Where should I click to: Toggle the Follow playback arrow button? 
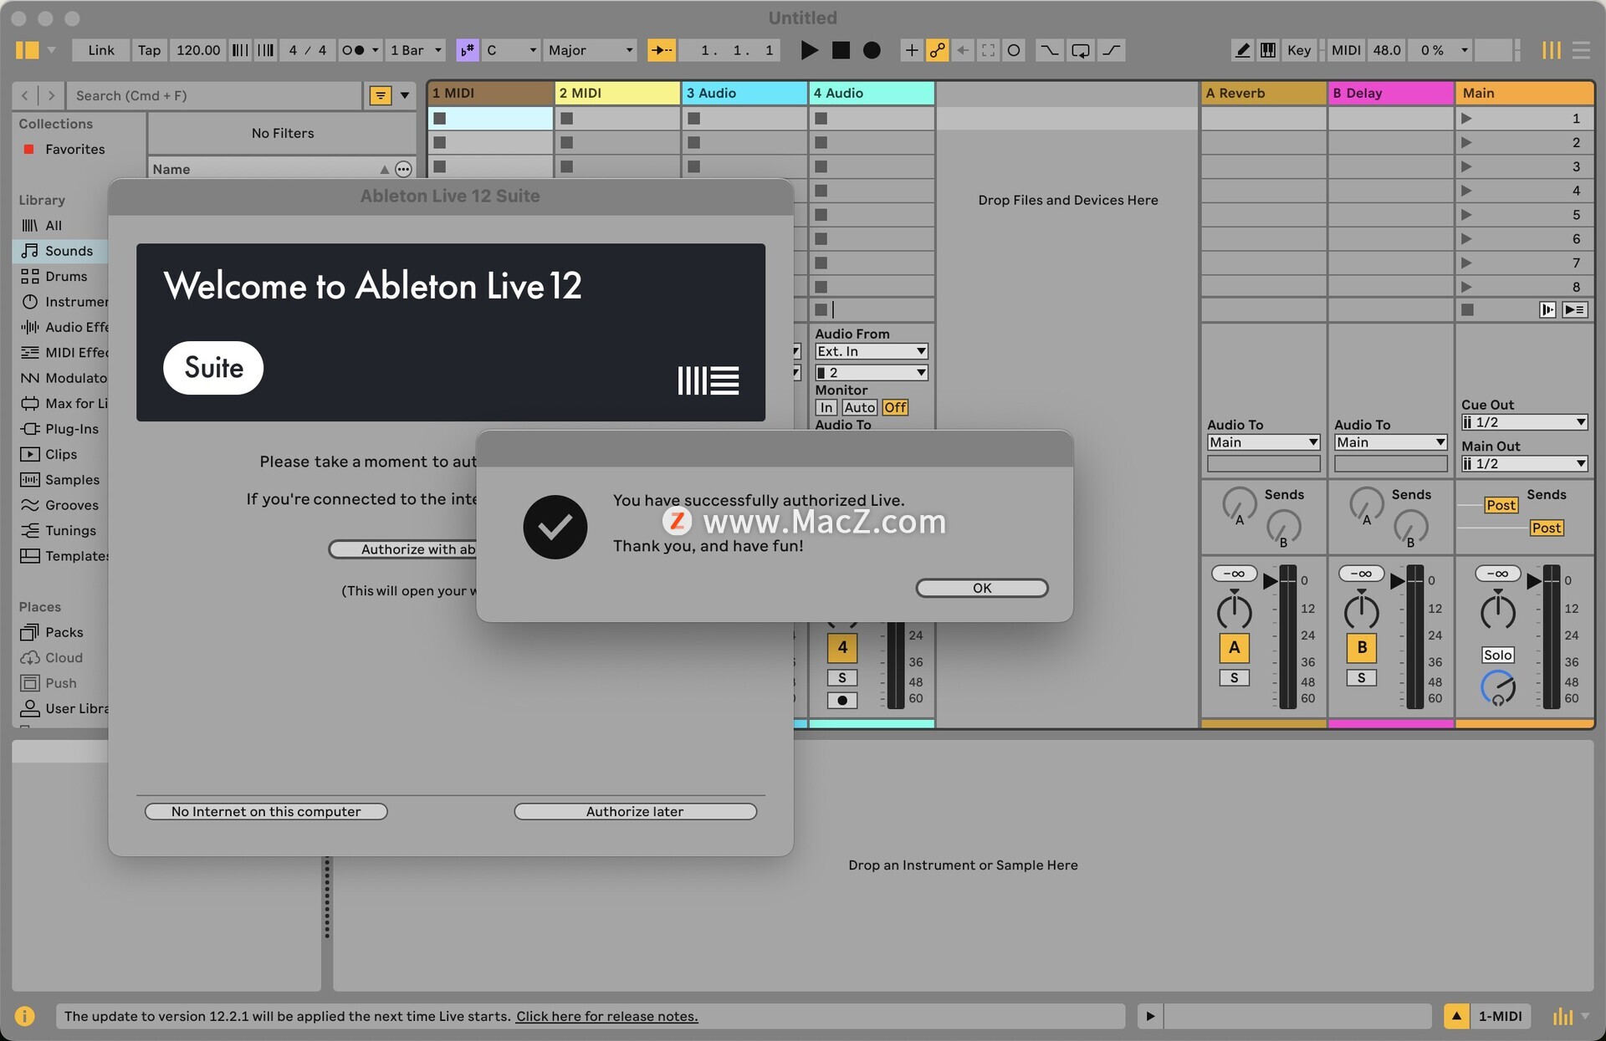(662, 50)
